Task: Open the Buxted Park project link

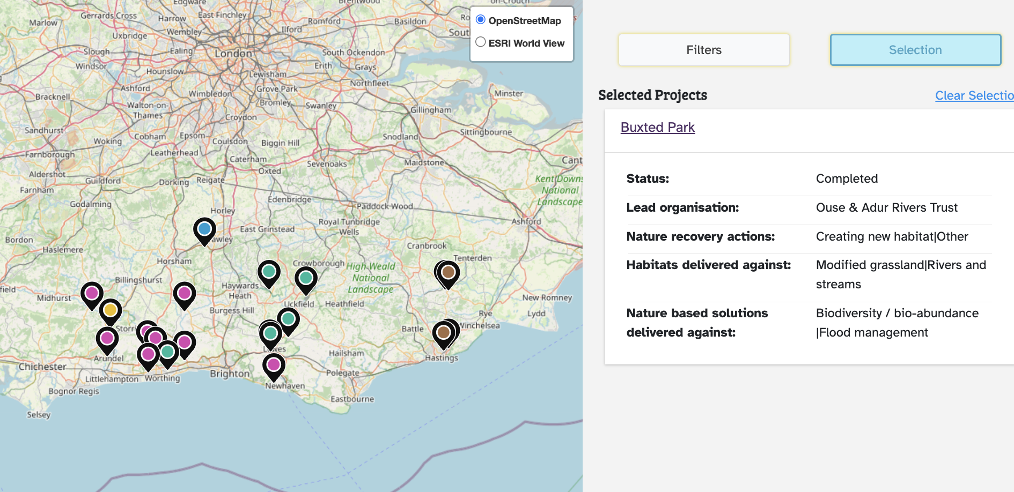Action: [657, 127]
